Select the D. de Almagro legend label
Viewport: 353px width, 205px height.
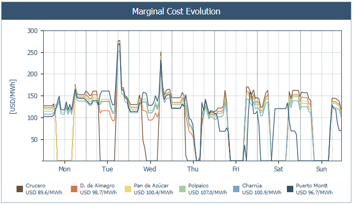tap(97, 186)
